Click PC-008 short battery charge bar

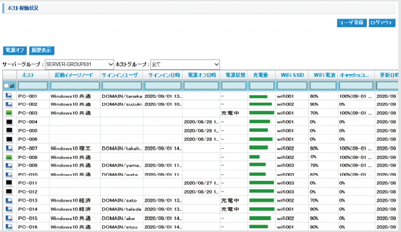tap(255, 157)
